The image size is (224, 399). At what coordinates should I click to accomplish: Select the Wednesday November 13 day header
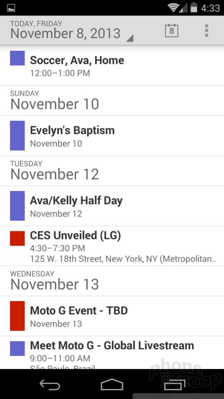tap(112, 281)
